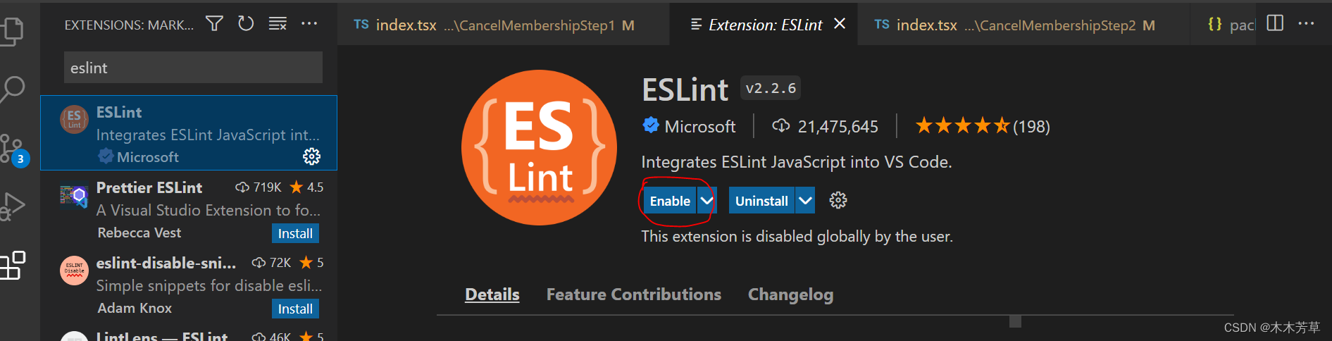Click Prettier ESLint extension icon
Viewport: 1332px width, 341px height.
pyautogui.click(x=73, y=197)
